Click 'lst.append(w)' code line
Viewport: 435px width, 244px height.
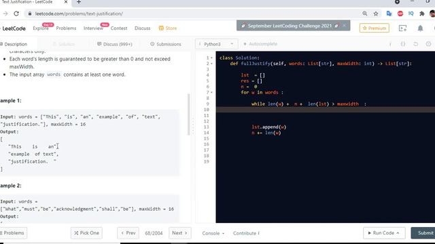(269, 127)
